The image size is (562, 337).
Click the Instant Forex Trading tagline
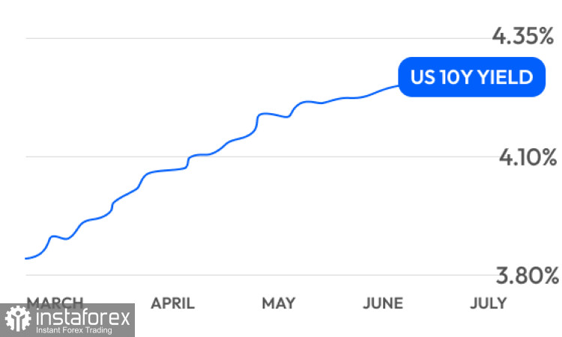pos(74,330)
